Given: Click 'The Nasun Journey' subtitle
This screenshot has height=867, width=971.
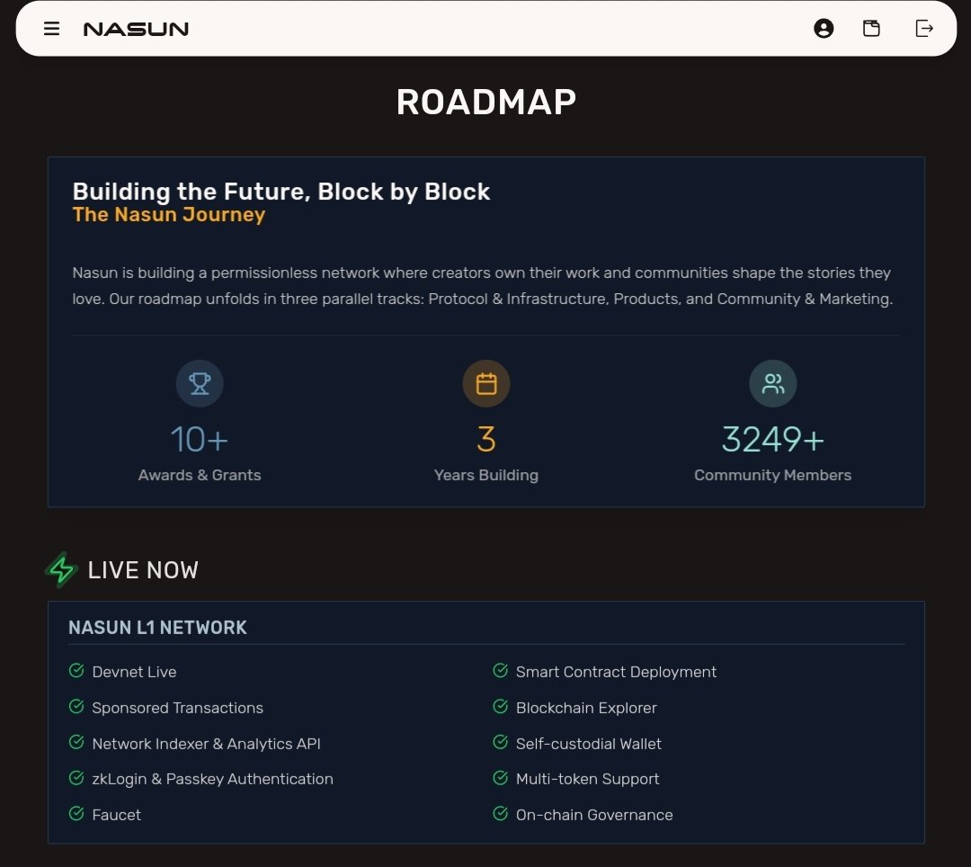Looking at the screenshot, I should pyautogui.click(x=168, y=214).
